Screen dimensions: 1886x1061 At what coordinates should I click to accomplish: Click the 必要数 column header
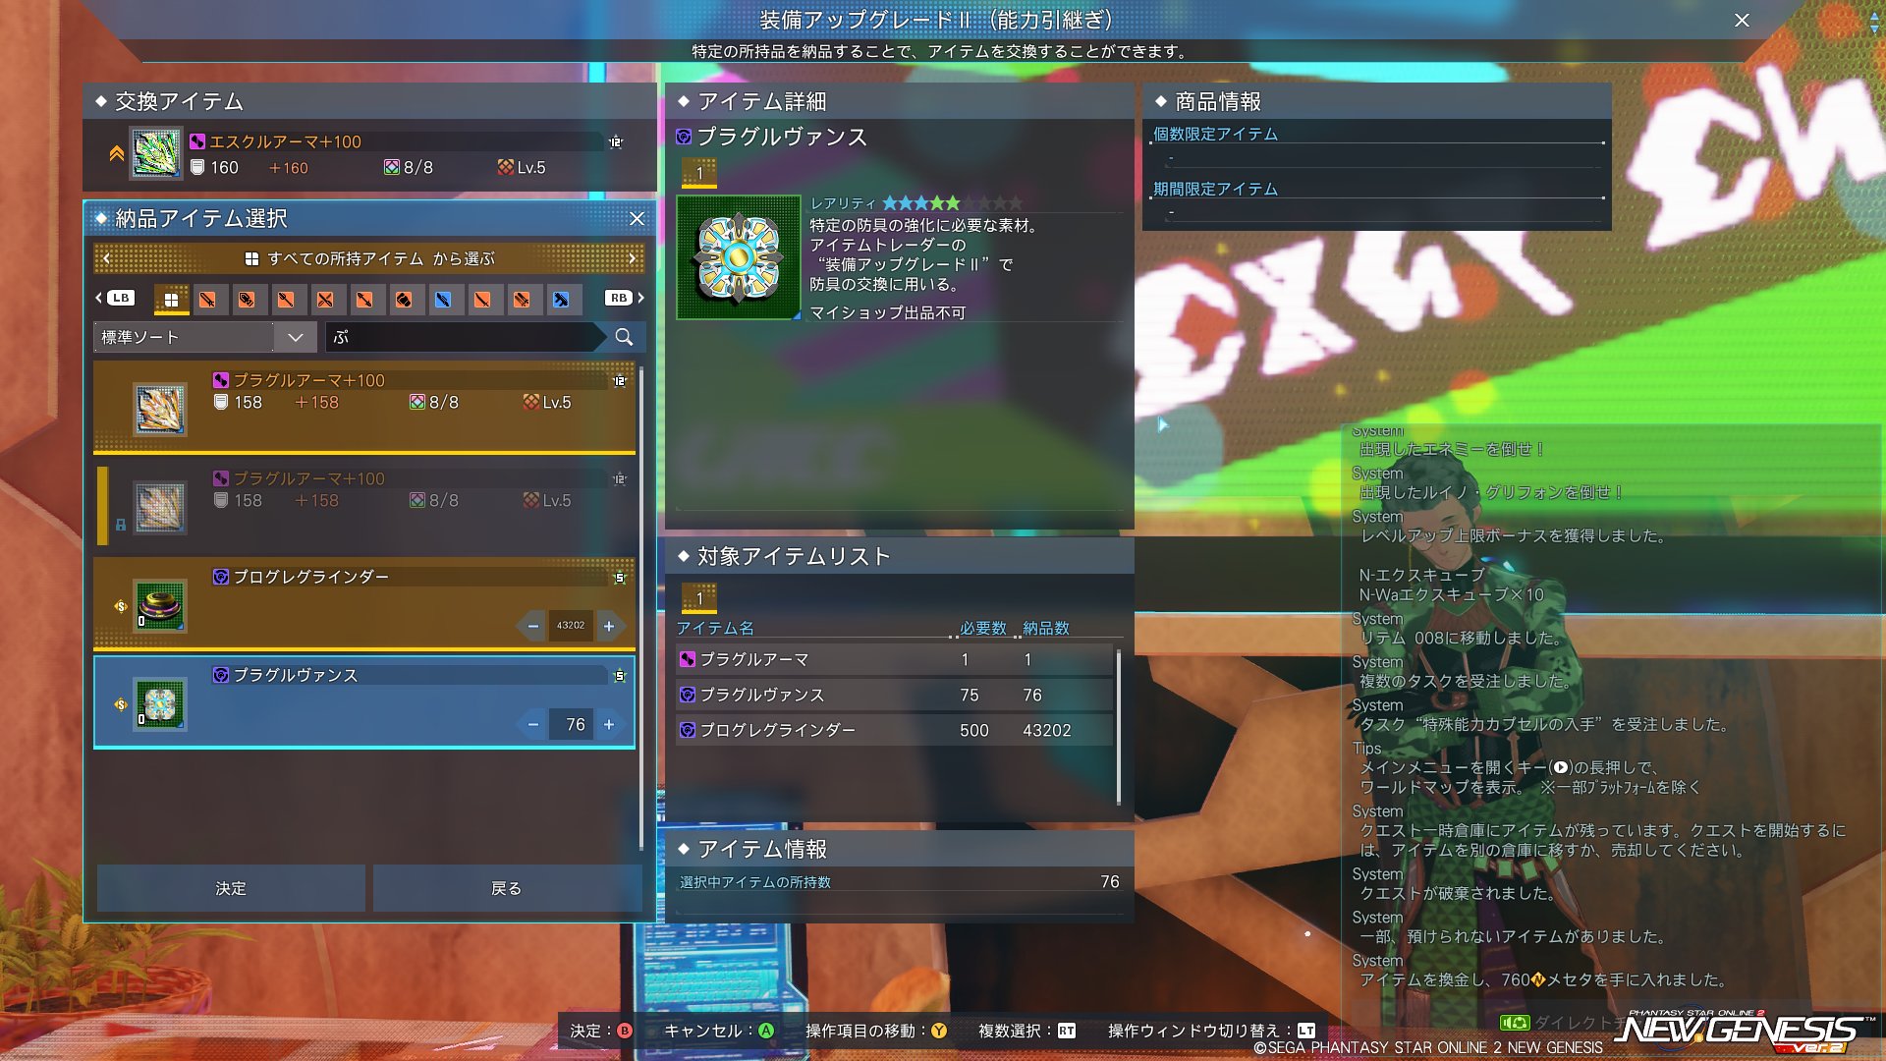983,628
